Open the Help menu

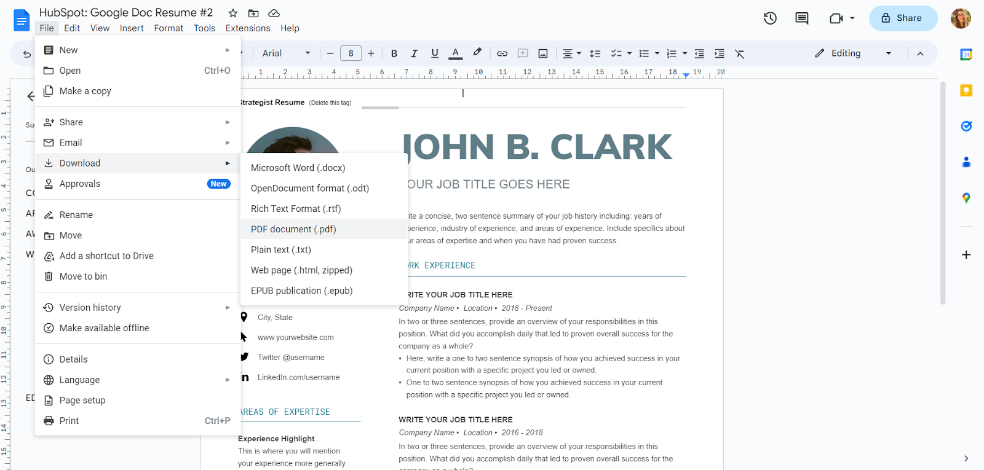coord(290,28)
